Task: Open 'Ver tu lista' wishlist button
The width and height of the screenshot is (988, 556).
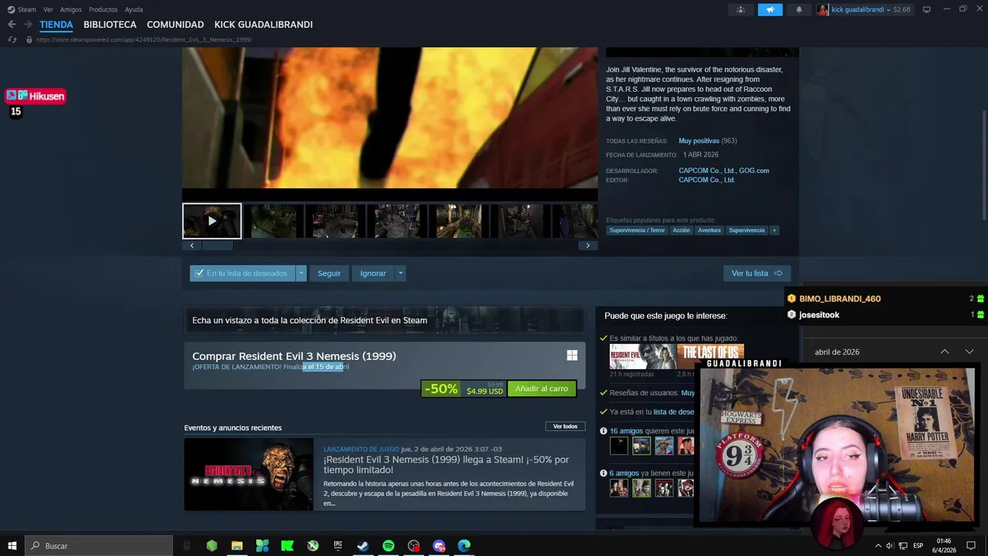Action: pyautogui.click(x=756, y=273)
